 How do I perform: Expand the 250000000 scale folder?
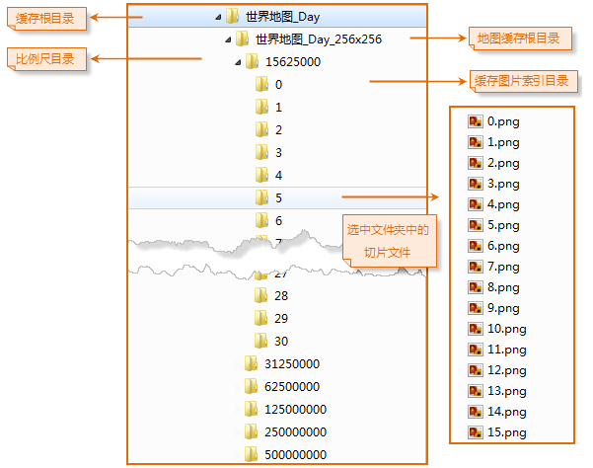pyautogui.click(x=237, y=432)
